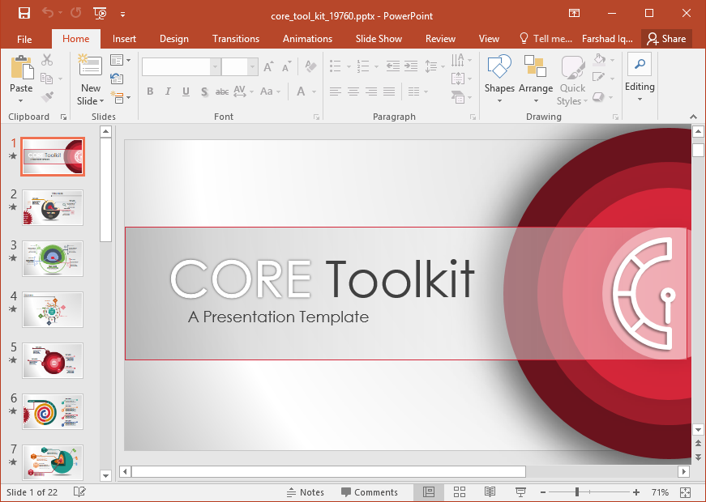Switch to Slide Sorter view
Screen dimensions: 706x502
point(460,492)
